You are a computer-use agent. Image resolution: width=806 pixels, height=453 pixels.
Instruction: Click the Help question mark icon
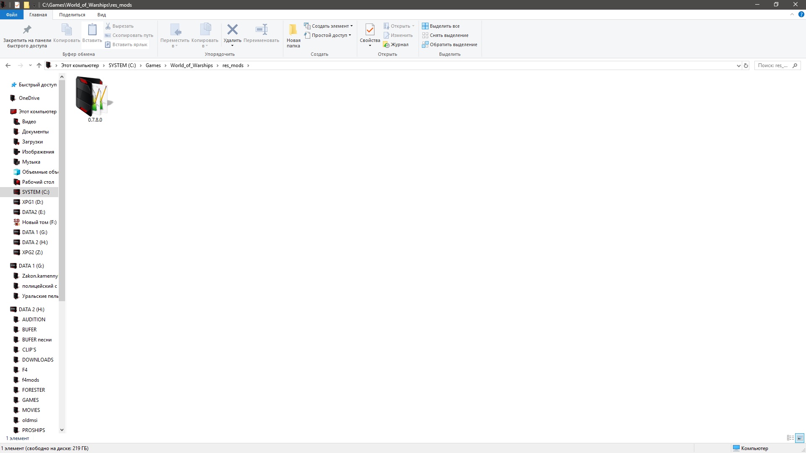pos(801,14)
